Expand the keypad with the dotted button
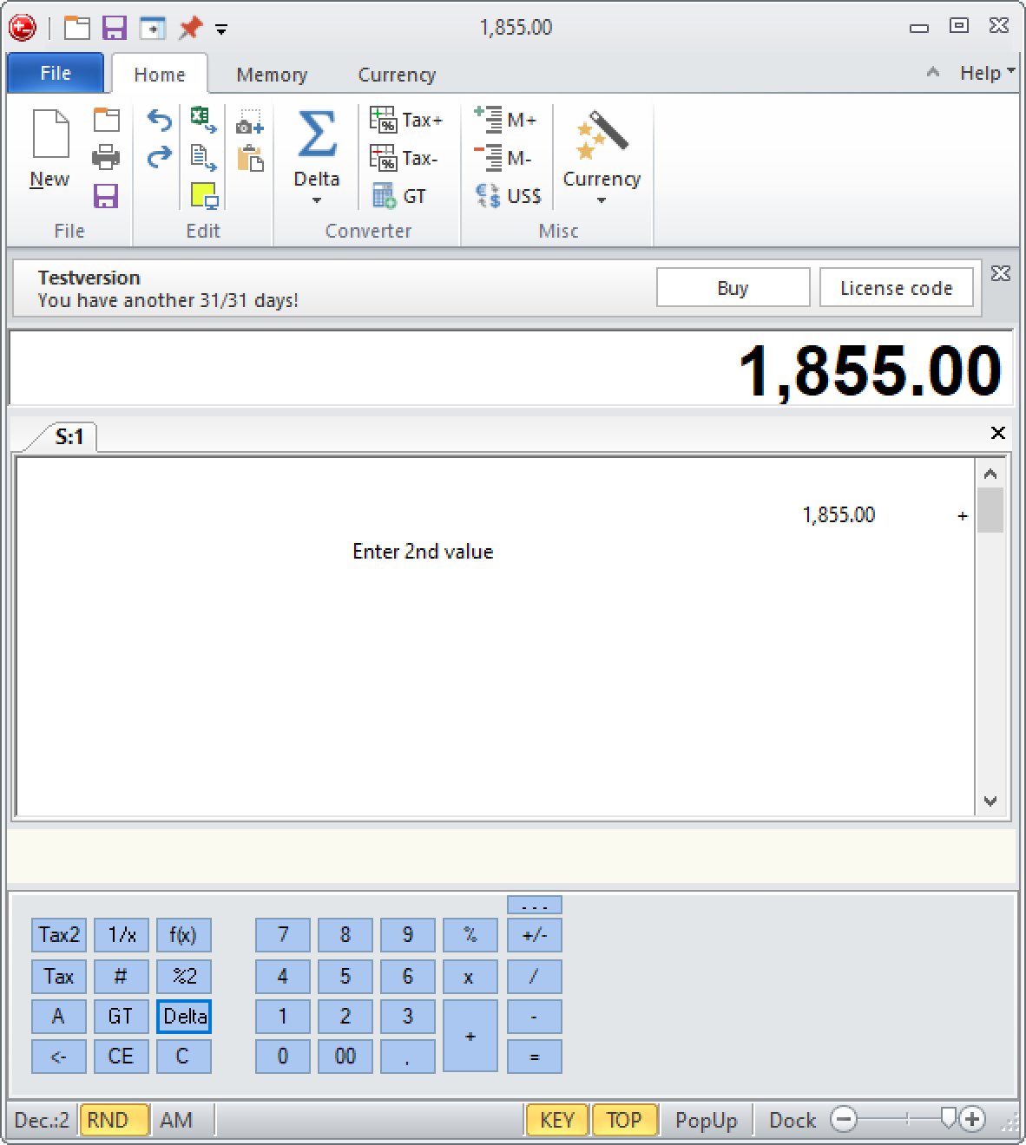1026x1145 pixels. (x=535, y=906)
